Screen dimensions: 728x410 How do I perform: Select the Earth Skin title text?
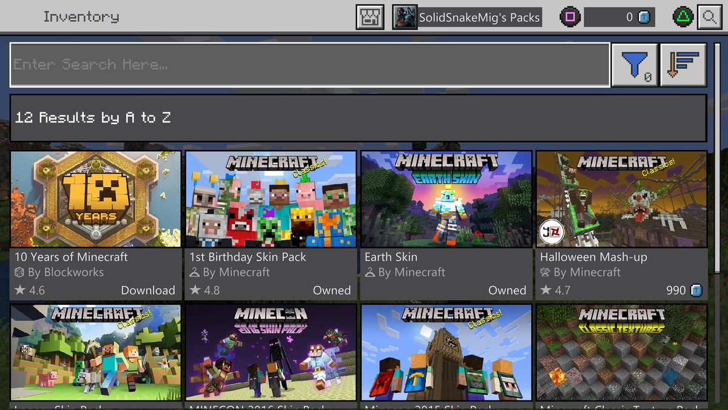(x=391, y=257)
